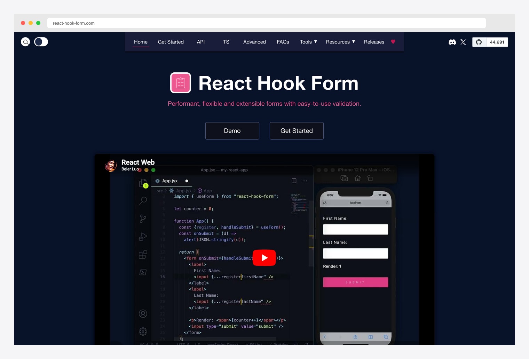Click the phone browser reload icon
This screenshot has width=529, height=359.
point(387,203)
